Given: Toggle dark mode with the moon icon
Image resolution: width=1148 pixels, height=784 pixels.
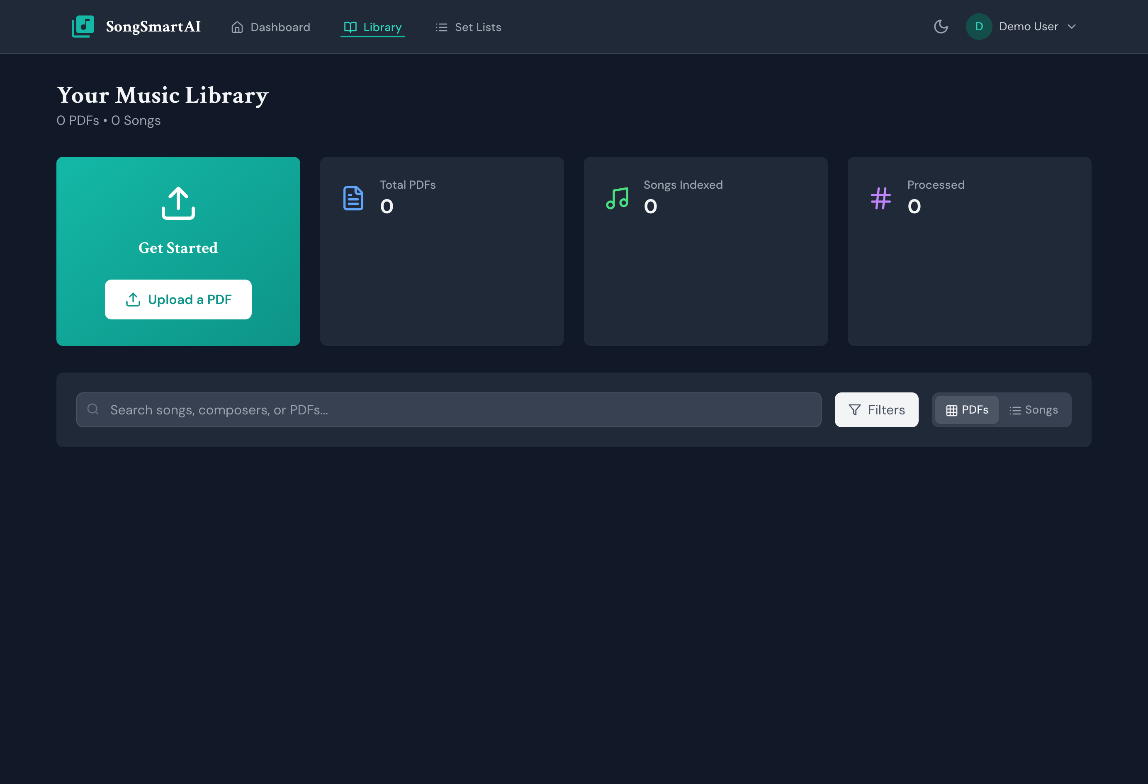Looking at the screenshot, I should [x=941, y=27].
